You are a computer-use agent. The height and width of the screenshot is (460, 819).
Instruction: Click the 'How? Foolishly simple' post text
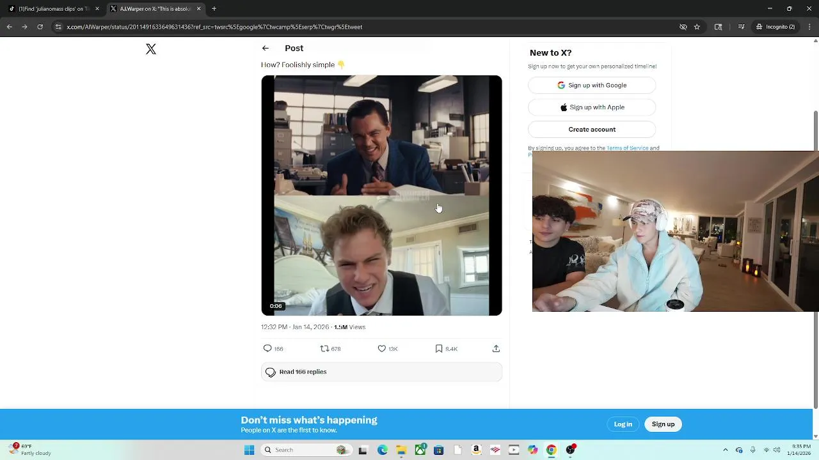point(303,65)
